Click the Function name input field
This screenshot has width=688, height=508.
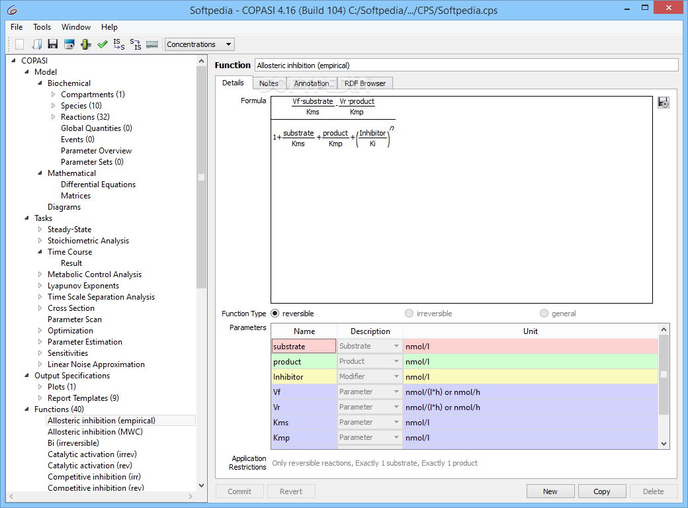tap(466, 65)
